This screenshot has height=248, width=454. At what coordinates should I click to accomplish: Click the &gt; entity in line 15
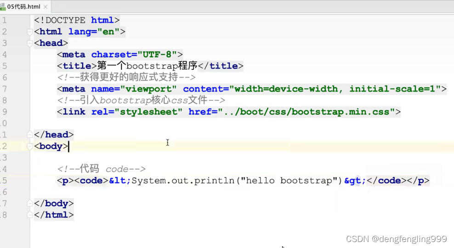coord(355,181)
